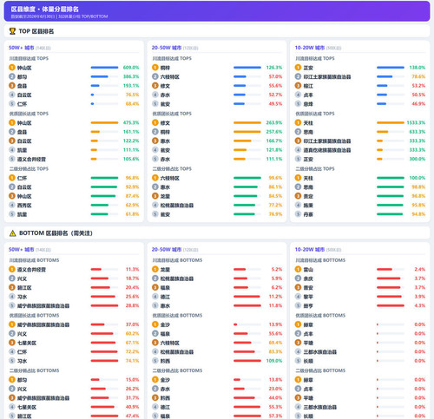Click the 50W+ 城市 heading in the TOP section
The height and width of the screenshot is (419, 434).
click(x=22, y=48)
